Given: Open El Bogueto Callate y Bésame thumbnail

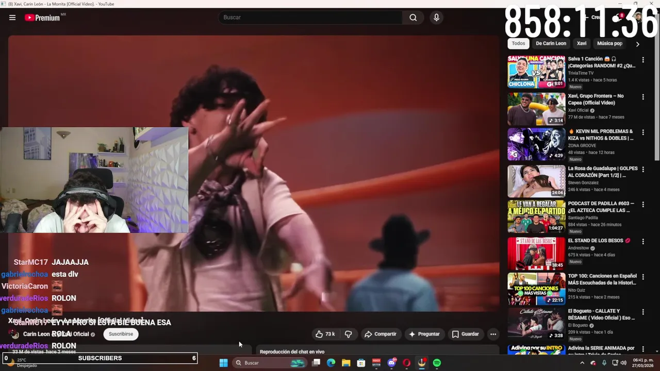Looking at the screenshot, I should (x=536, y=324).
